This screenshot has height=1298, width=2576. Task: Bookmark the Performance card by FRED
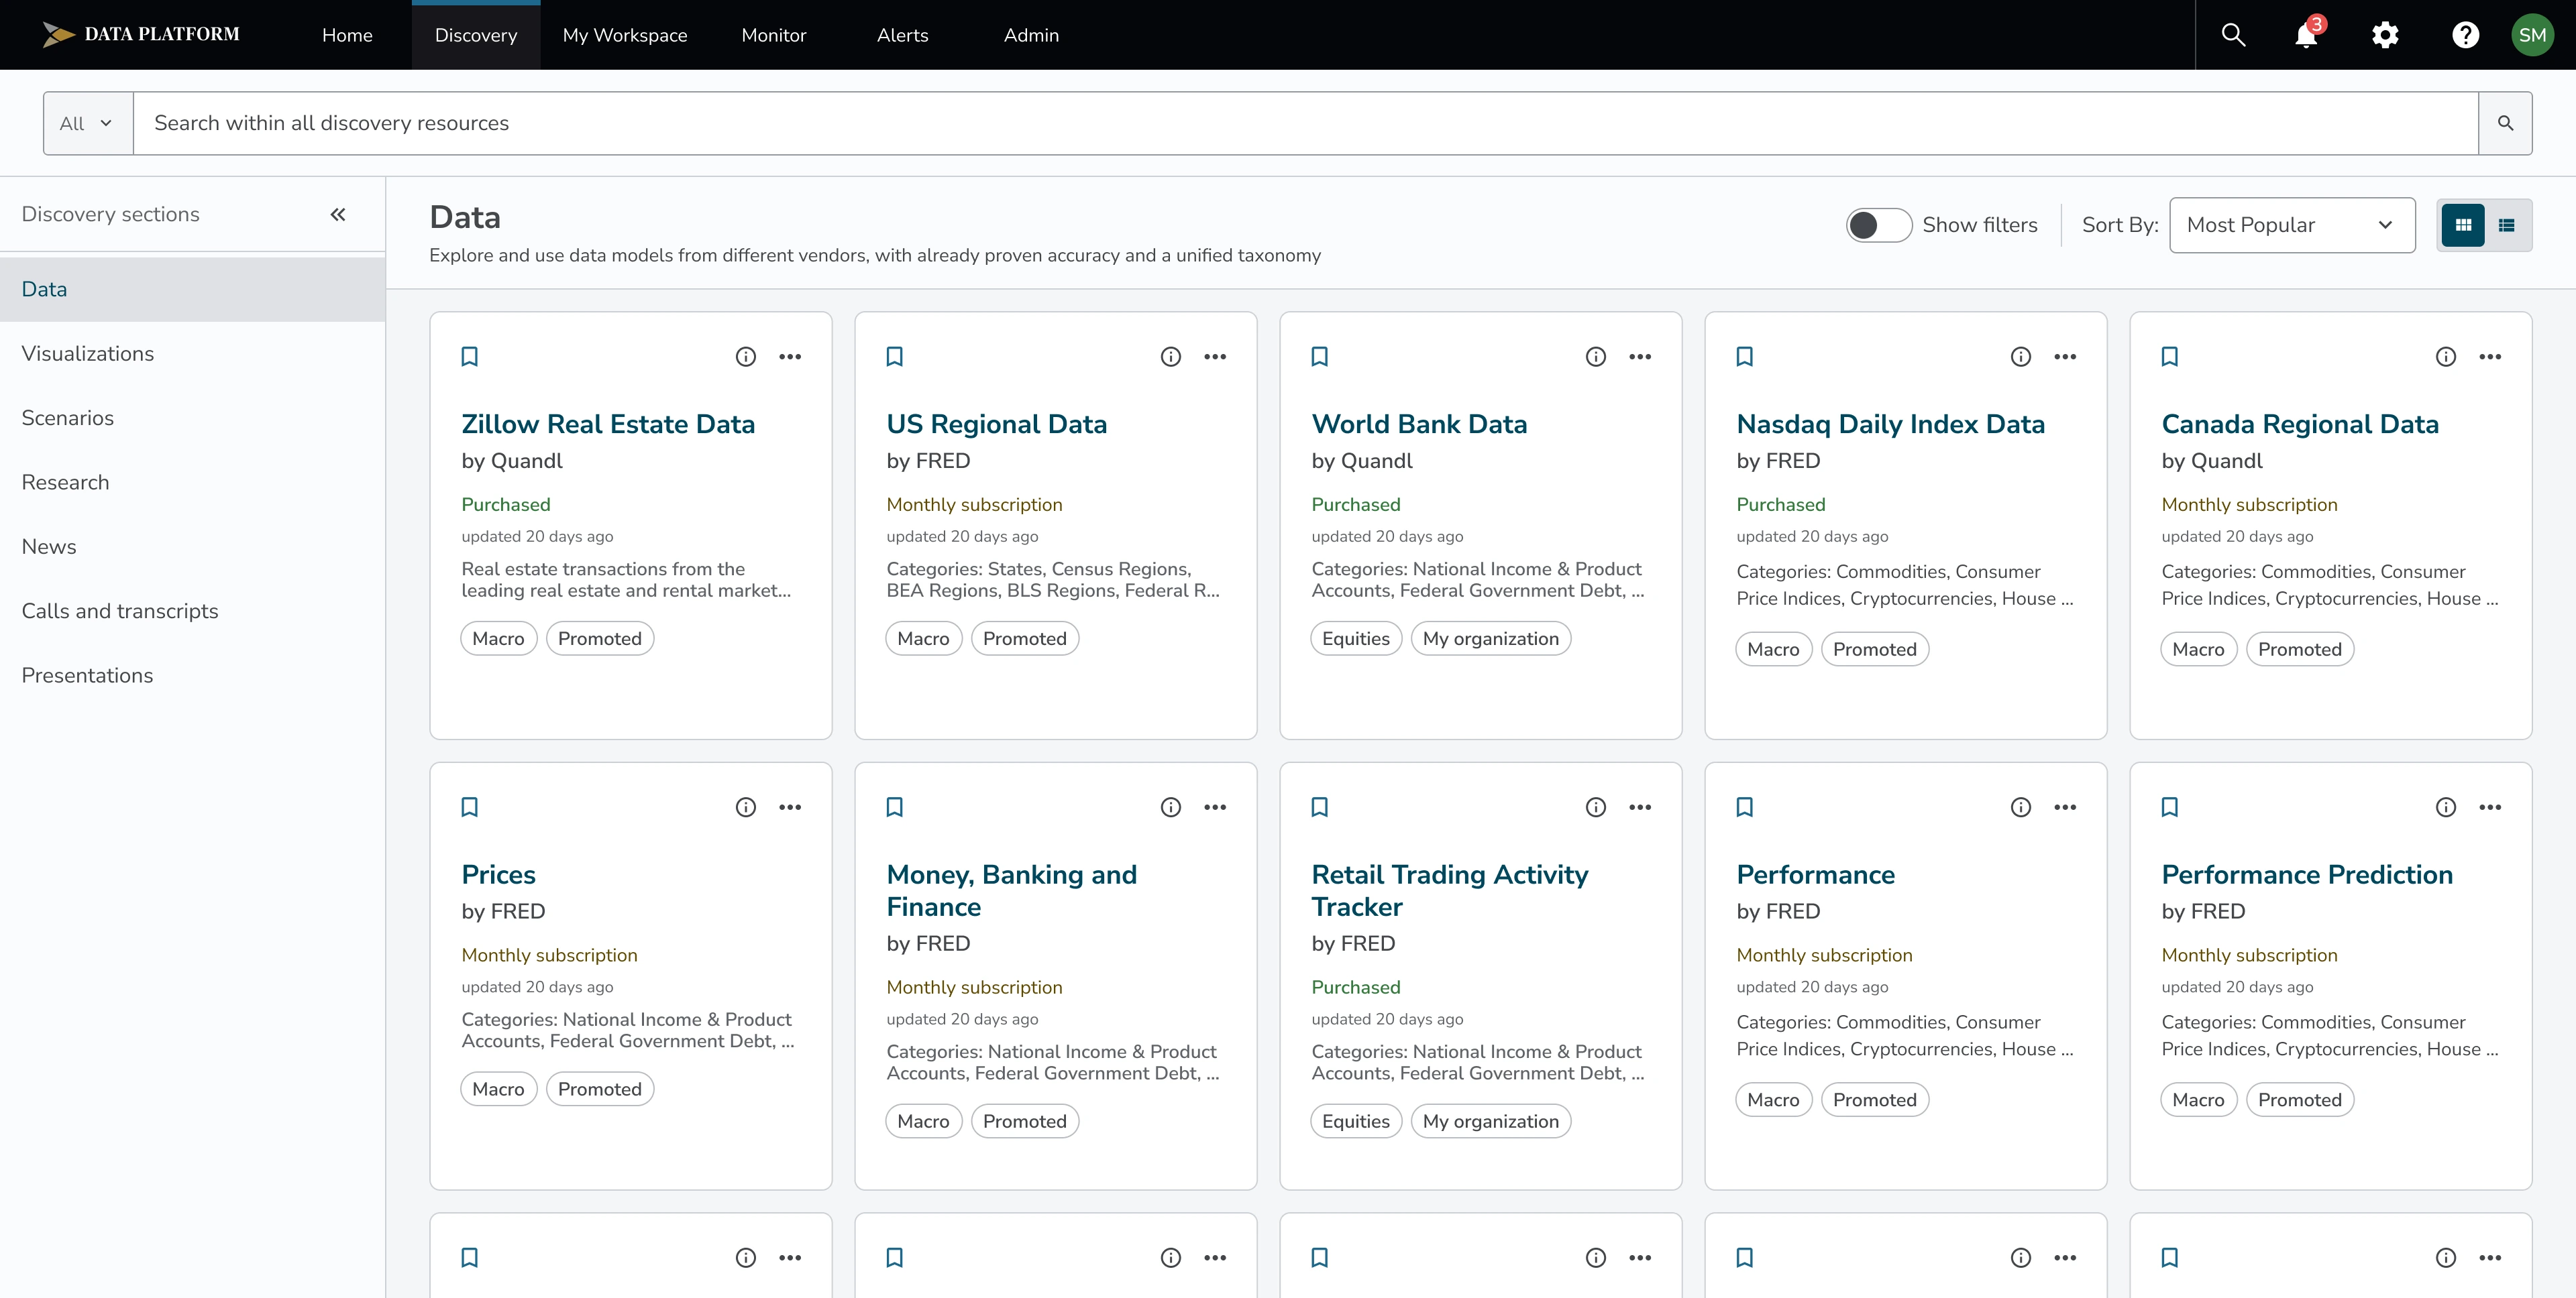[1744, 807]
